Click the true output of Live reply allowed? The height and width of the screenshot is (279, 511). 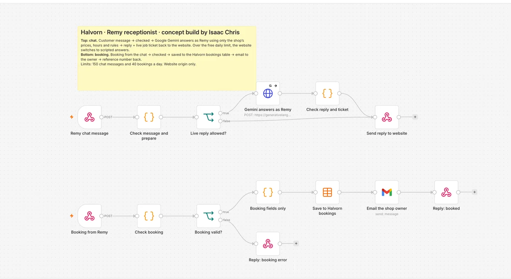[220, 113]
